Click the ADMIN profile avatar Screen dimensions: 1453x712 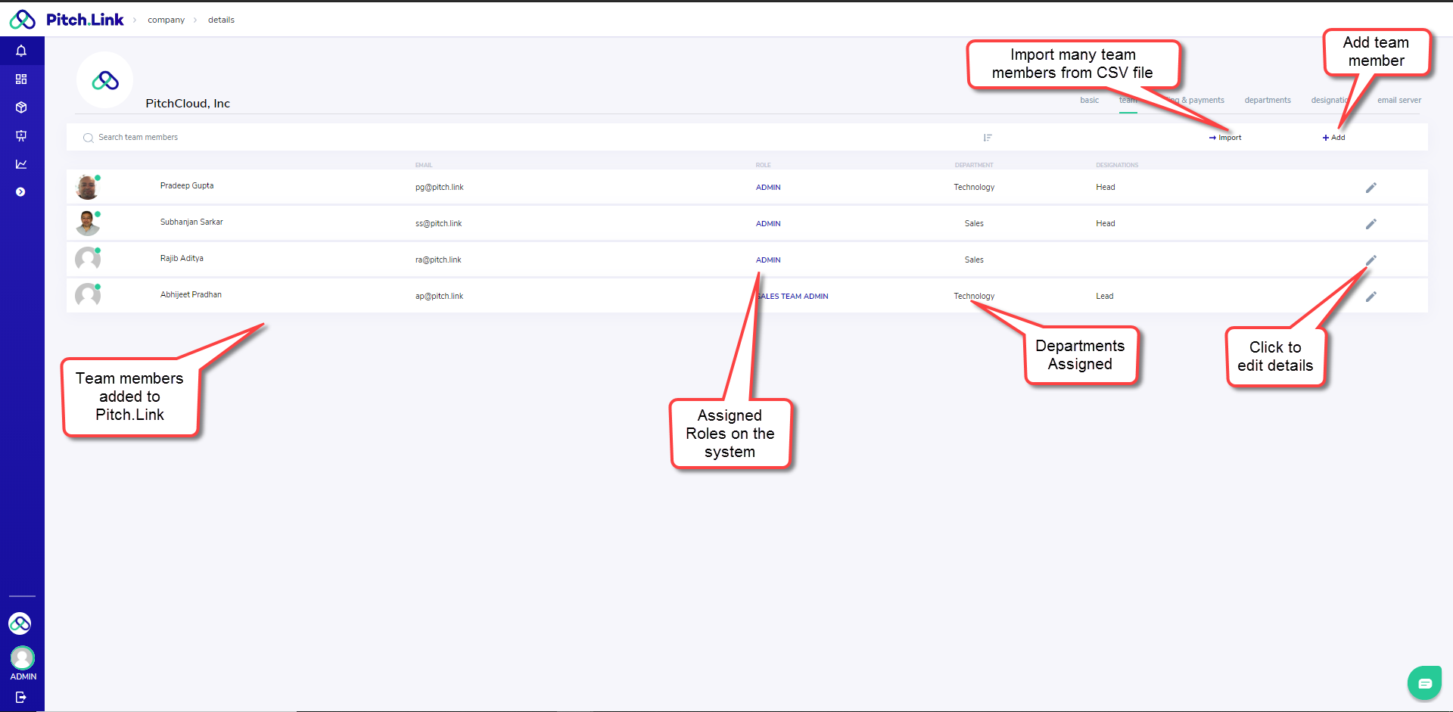pyautogui.click(x=22, y=658)
